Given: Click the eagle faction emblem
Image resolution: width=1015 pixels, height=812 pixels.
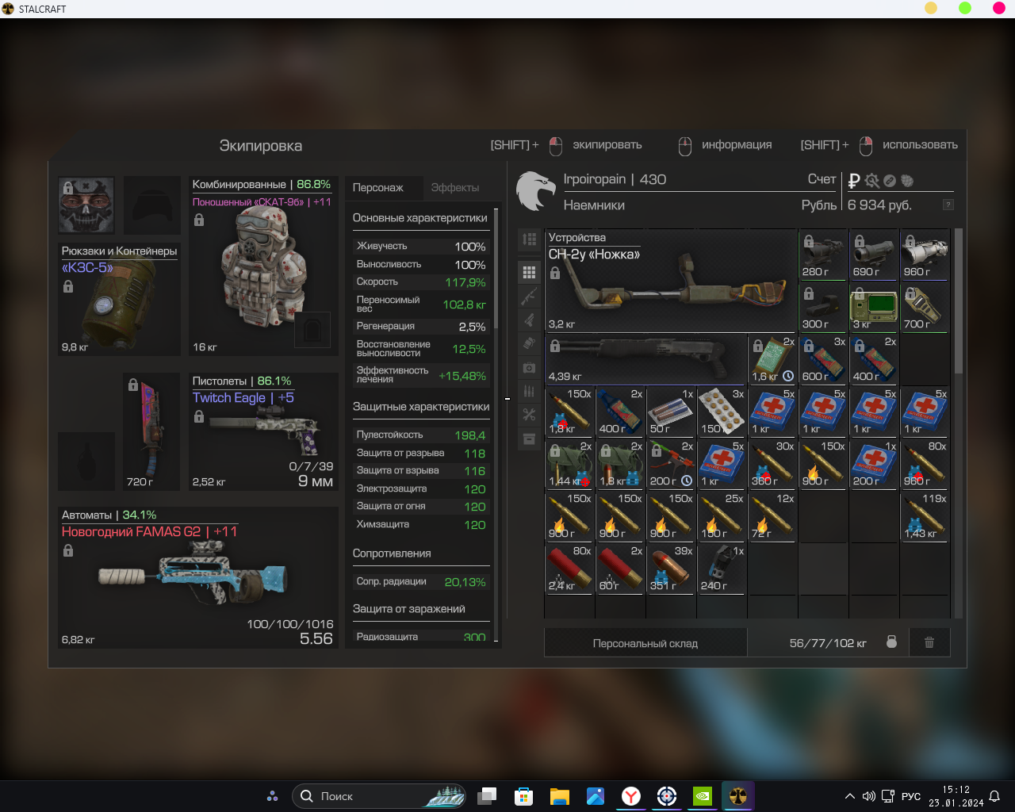Looking at the screenshot, I should click(535, 190).
